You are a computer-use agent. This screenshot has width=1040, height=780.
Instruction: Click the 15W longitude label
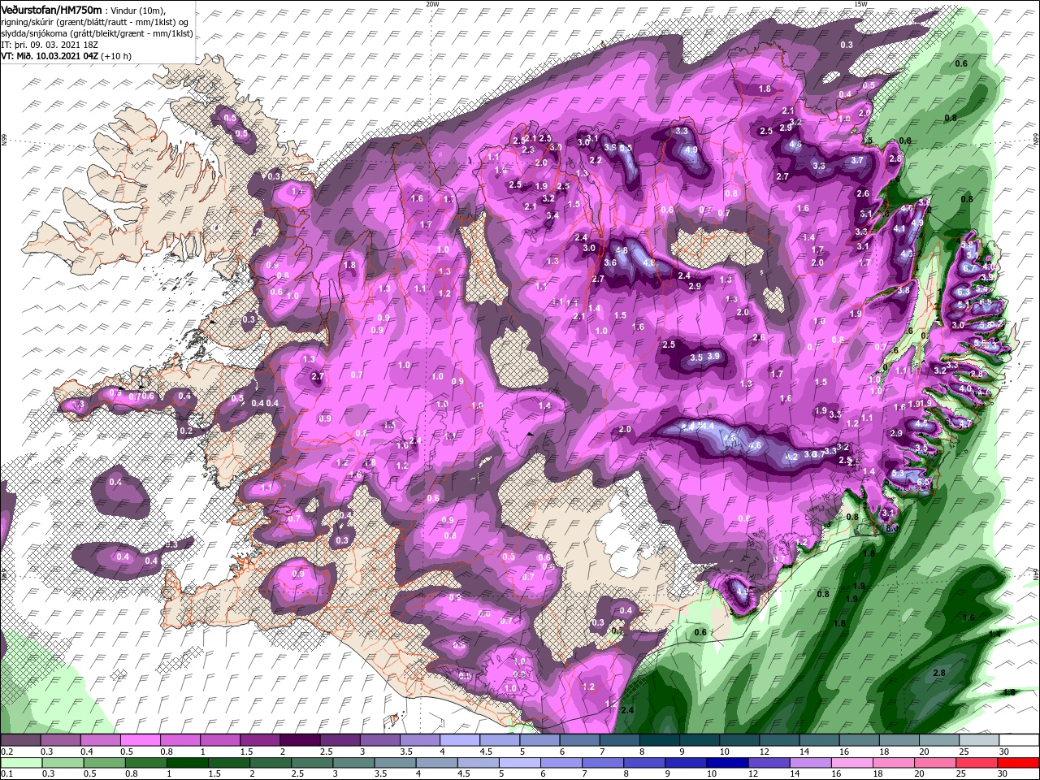pos(860,4)
